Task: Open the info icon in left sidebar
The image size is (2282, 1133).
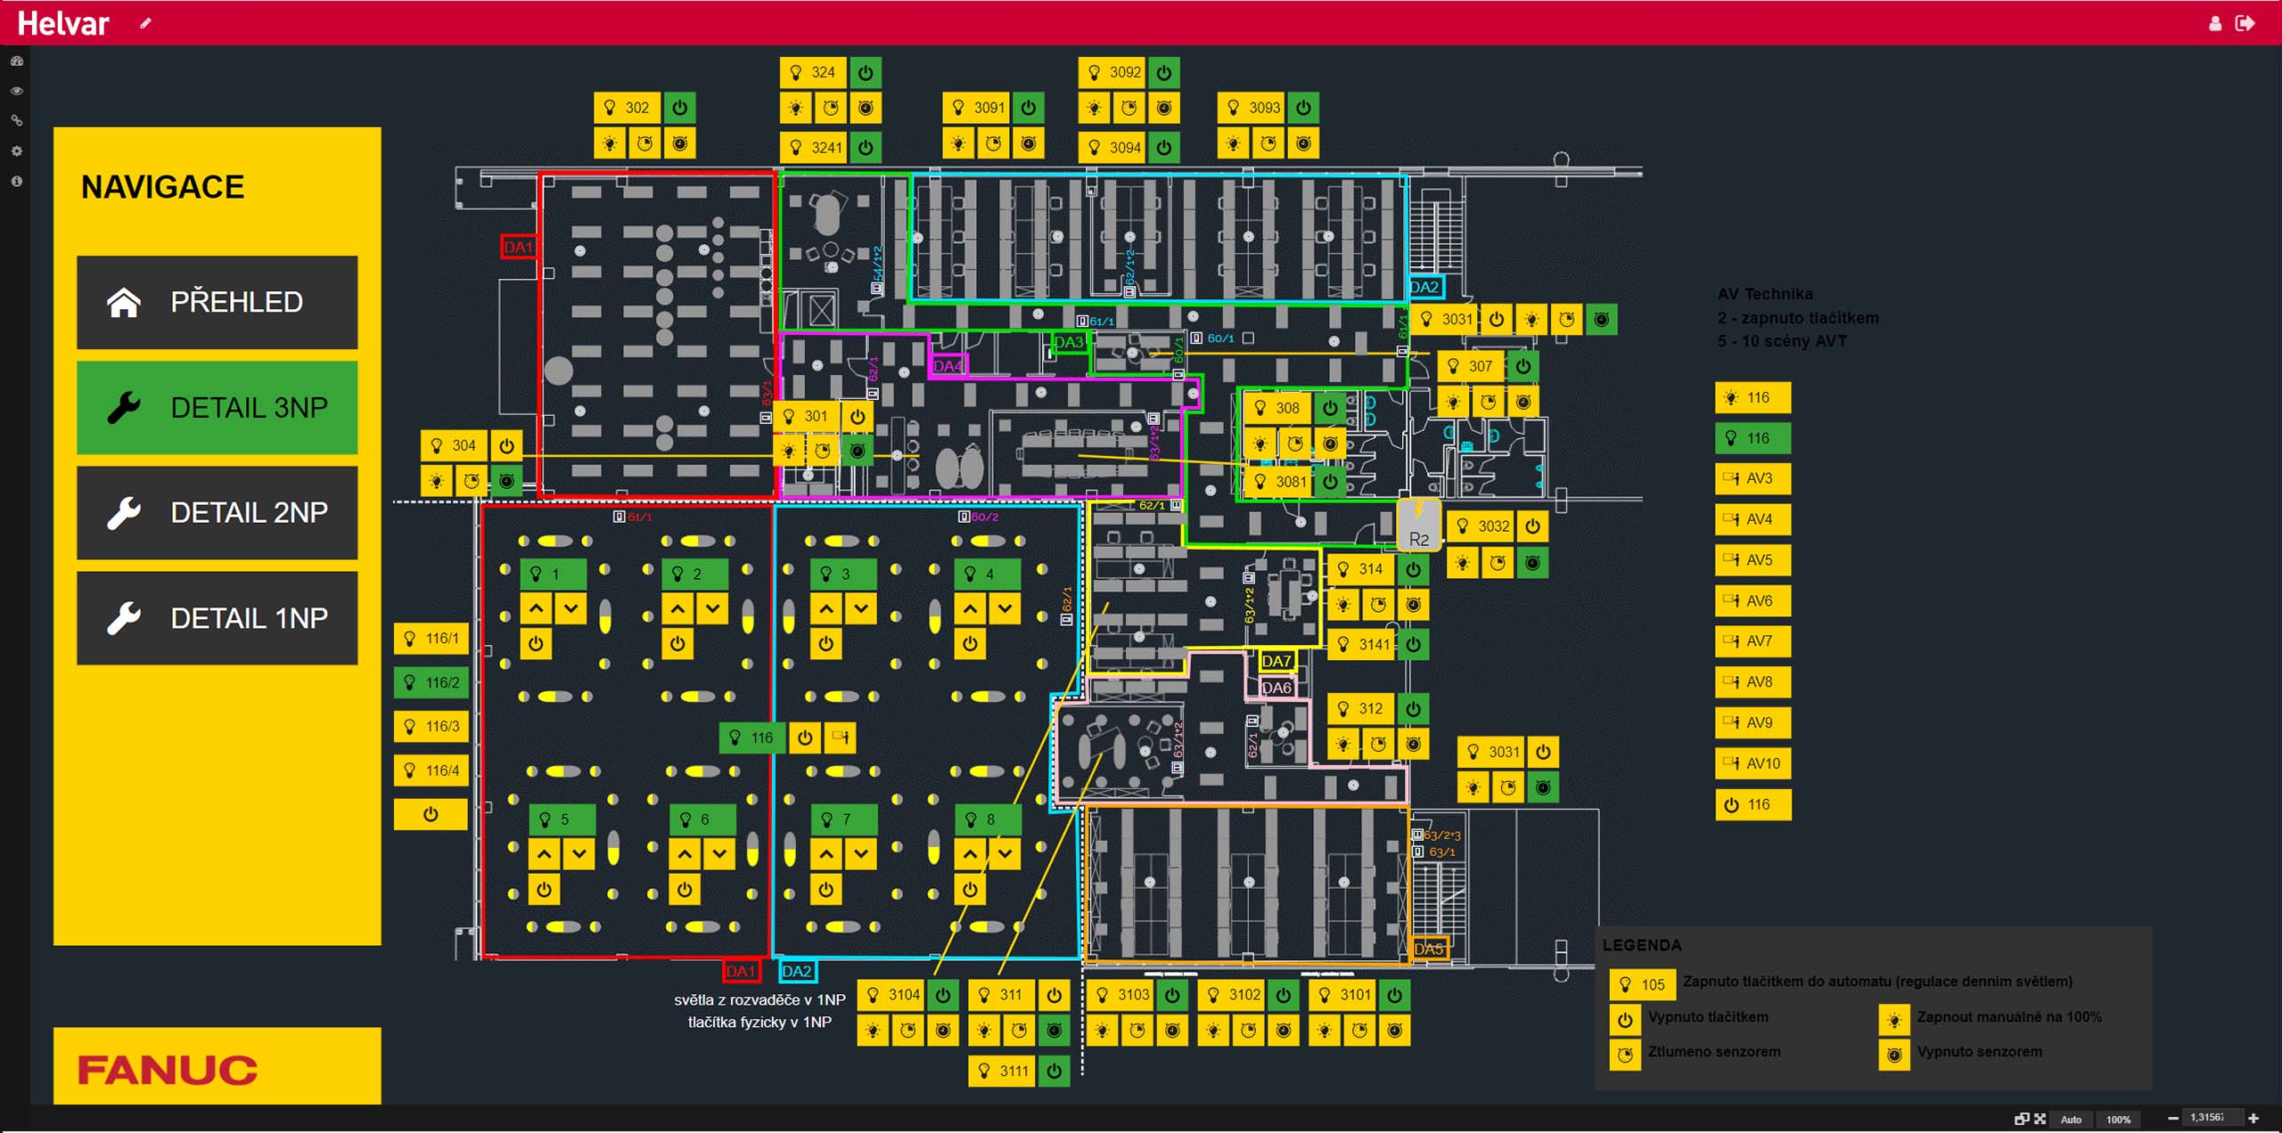Action: pyautogui.click(x=16, y=182)
